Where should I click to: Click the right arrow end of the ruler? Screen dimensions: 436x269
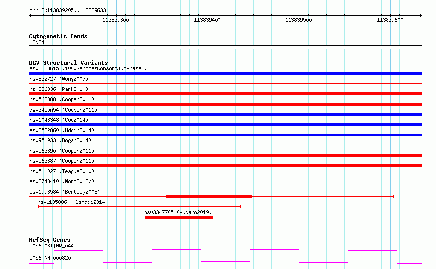pyautogui.click(x=420, y=15)
